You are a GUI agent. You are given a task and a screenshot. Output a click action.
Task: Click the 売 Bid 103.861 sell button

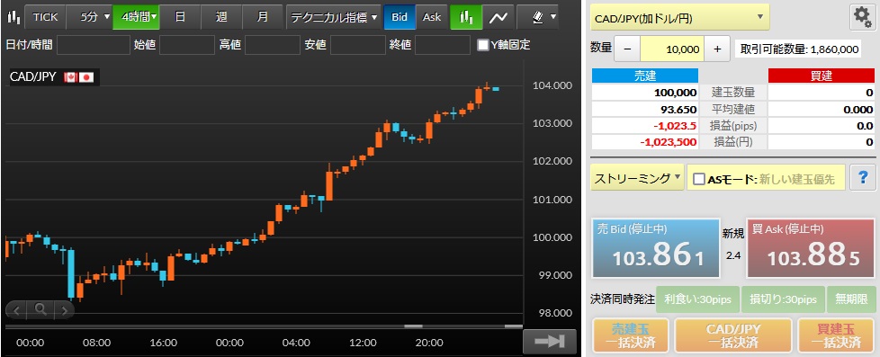point(656,248)
